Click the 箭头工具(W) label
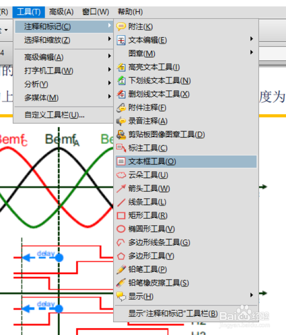The width and height of the screenshot is (286, 335). [x=149, y=188]
